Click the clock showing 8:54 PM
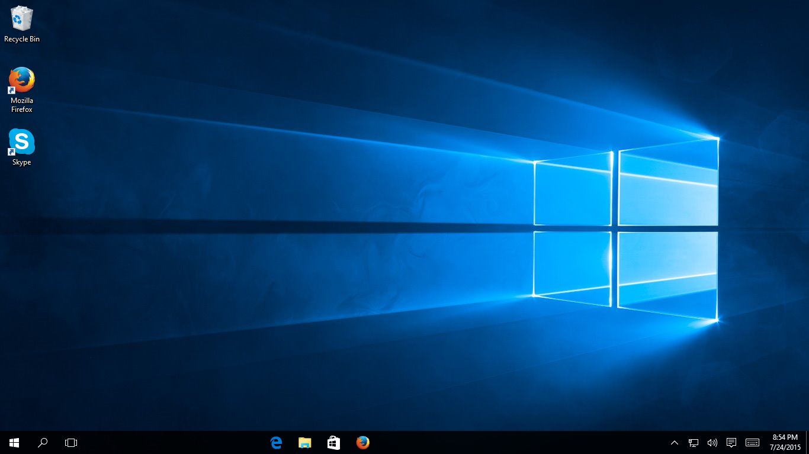Screen dimensions: 809x454 785,437
